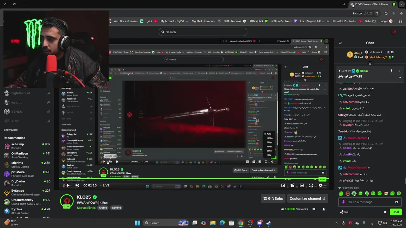Send message with Chat button

pyautogui.click(x=396, y=212)
